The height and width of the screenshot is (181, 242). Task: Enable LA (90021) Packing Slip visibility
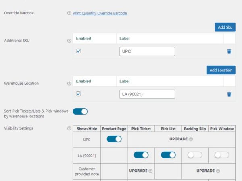click(195, 155)
